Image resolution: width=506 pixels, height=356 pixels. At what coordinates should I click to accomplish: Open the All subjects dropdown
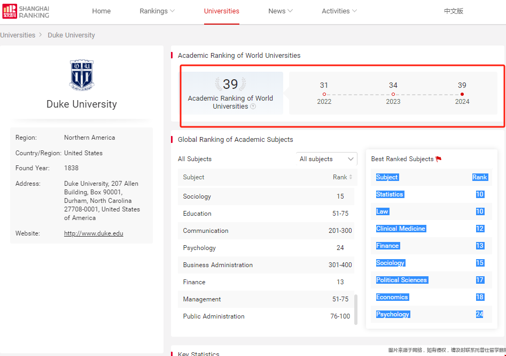(326, 159)
